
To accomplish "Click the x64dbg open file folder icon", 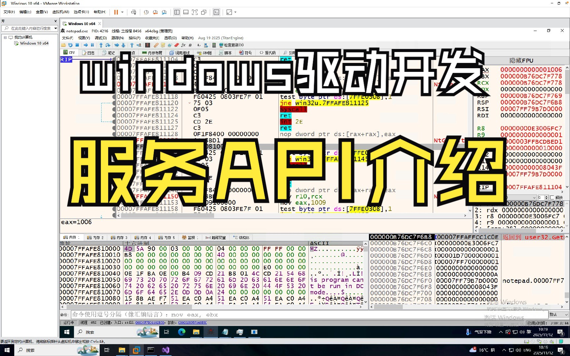I will click(63, 45).
